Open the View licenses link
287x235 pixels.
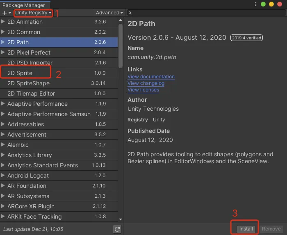(143, 90)
